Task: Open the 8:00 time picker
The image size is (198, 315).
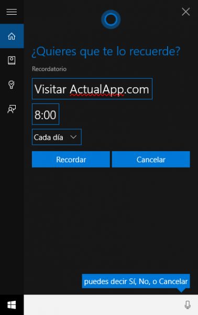Action: click(46, 114)
